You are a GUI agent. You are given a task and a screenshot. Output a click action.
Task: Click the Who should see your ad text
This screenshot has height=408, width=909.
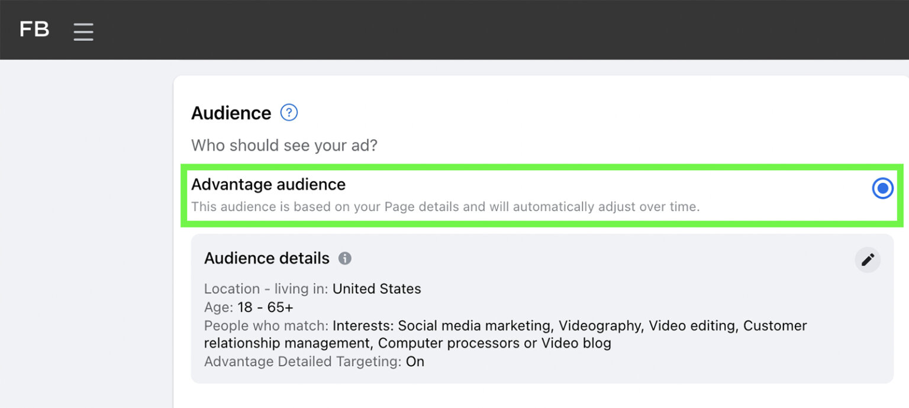(x=284, y=145)
